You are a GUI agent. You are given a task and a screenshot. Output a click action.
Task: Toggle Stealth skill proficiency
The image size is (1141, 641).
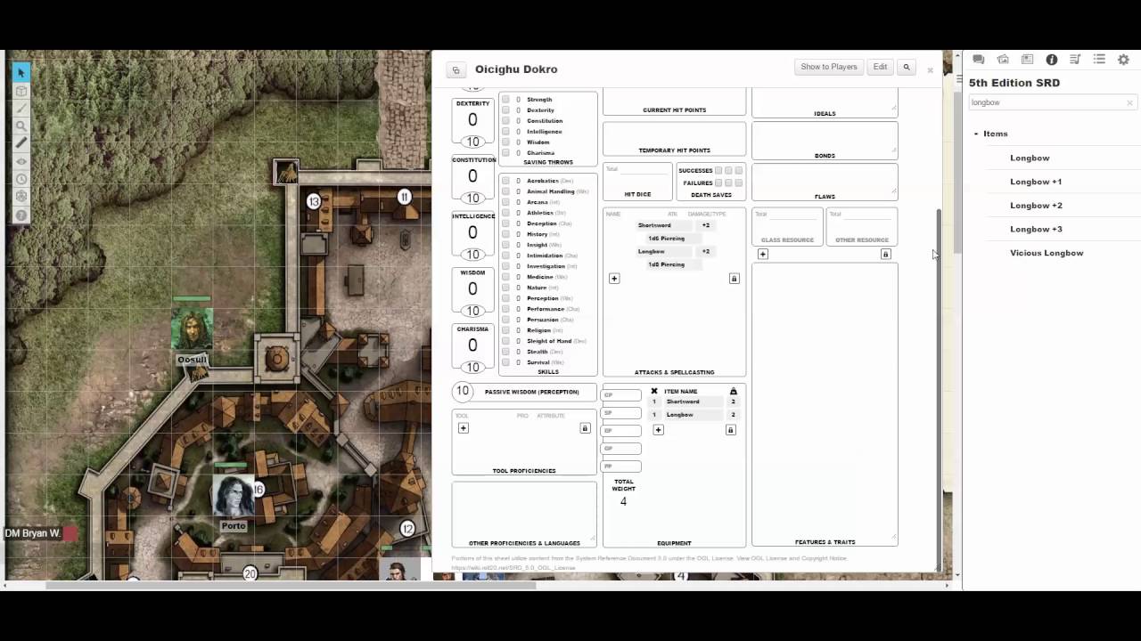[505, 352]
